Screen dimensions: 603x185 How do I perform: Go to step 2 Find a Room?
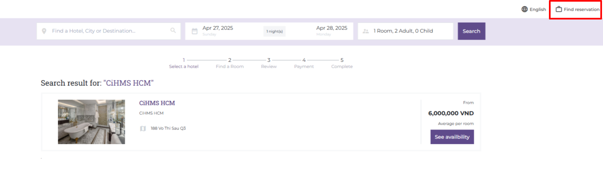tap(230, 63)
